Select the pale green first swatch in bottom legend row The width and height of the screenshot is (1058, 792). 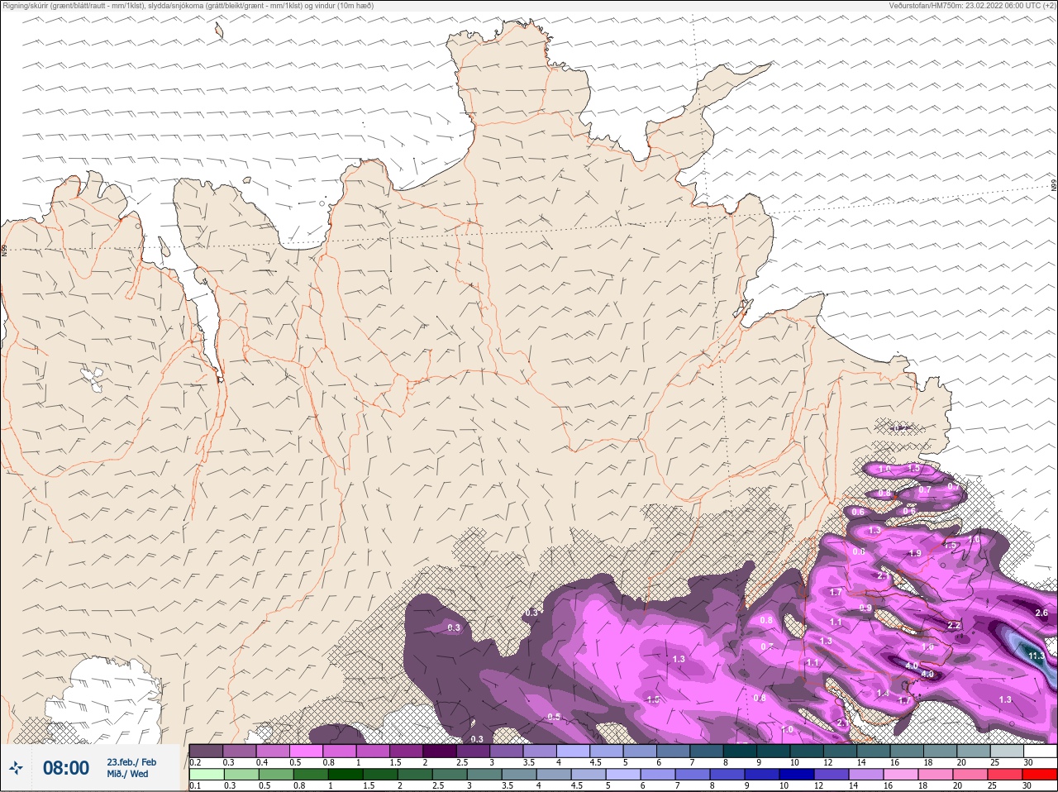pos(205,775)
